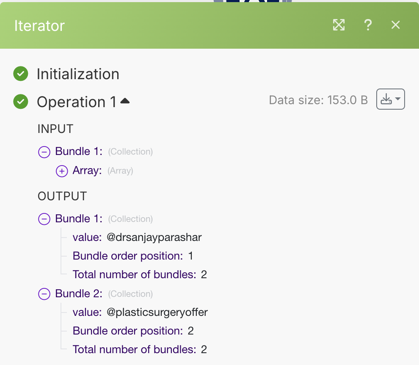
Task: Click the Operation 1 heading
Action: [77, 102]
